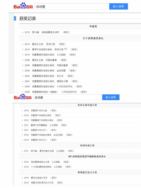Open the blue superscript reference after 使徒行者
Image resolution: width=141 pixels, height=188 pixels.
click(x=65, y=49)
